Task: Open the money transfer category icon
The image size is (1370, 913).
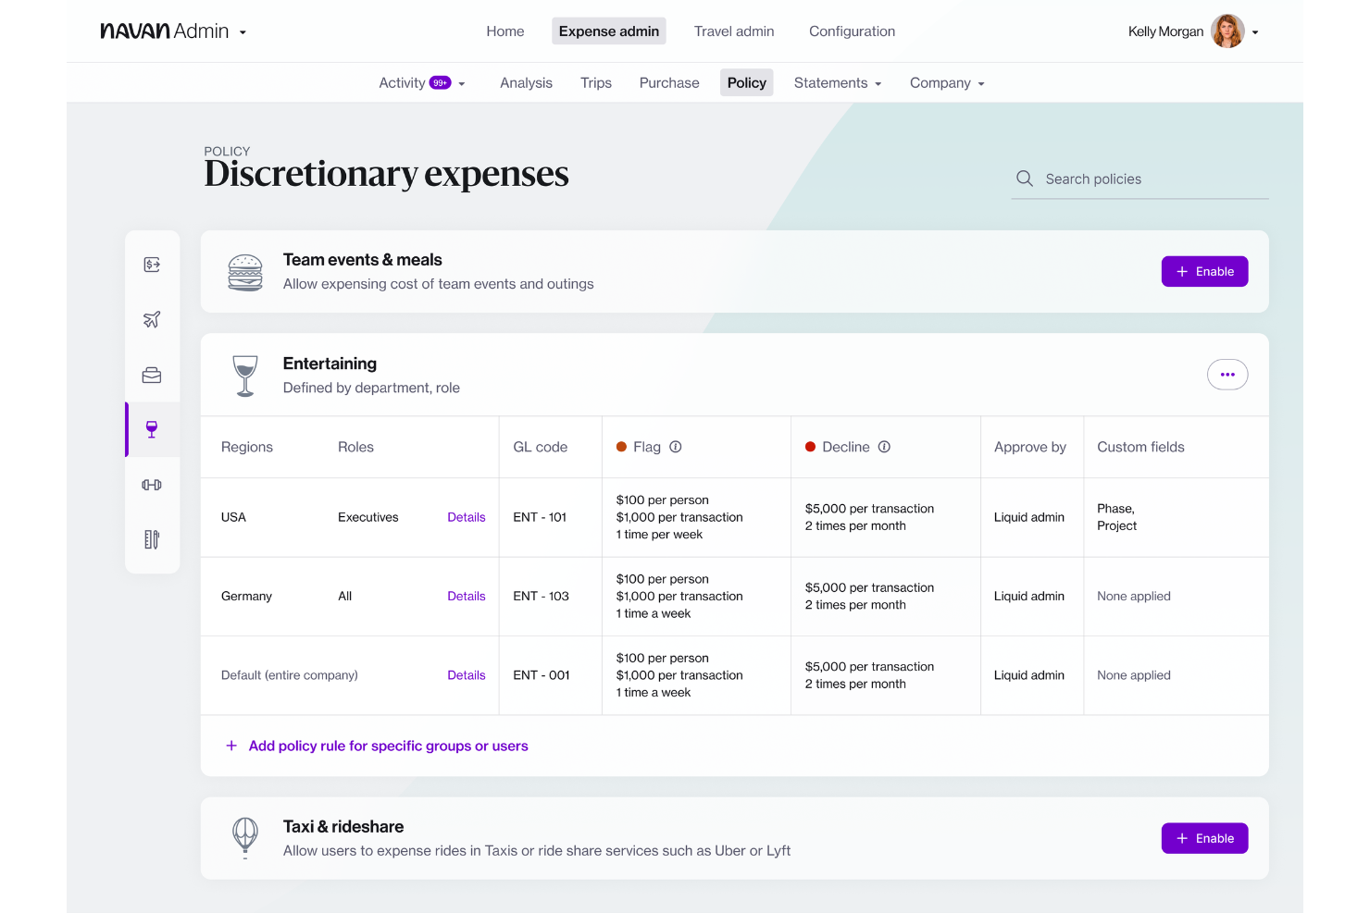Action: click(x=151, y=264)
